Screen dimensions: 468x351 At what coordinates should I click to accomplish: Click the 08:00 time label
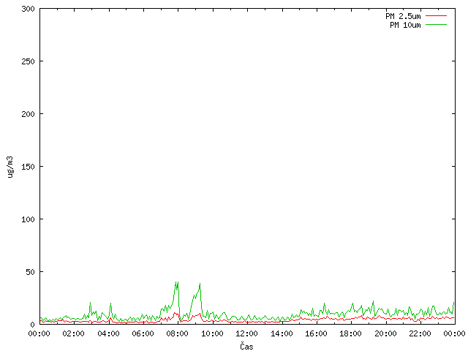click(x=178, y=333)
